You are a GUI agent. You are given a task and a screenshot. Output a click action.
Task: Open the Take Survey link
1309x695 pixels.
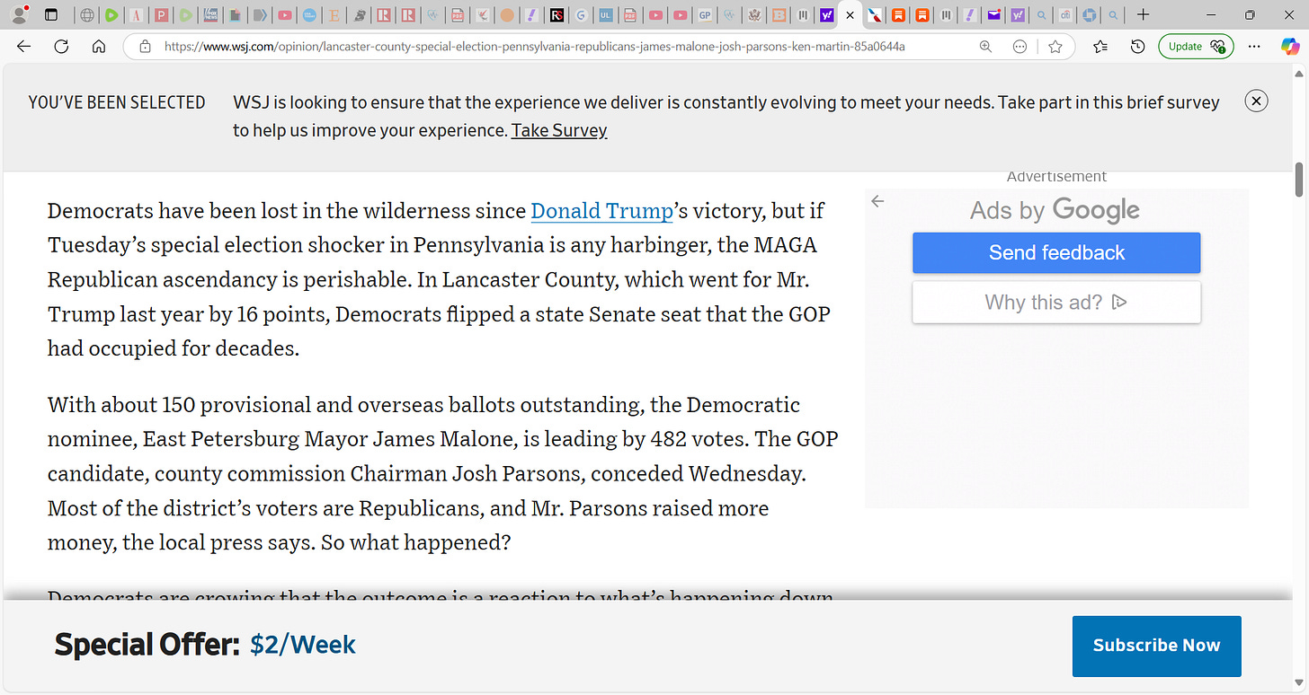tap(559, 130)
